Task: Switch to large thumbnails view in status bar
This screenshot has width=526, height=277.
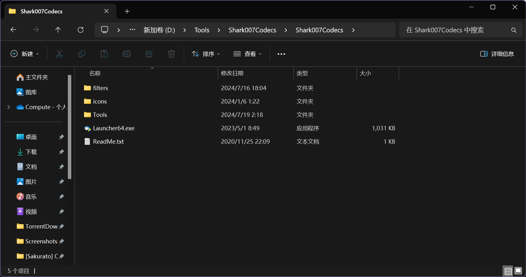Action: pyautogui.click(x=518, y=271)
